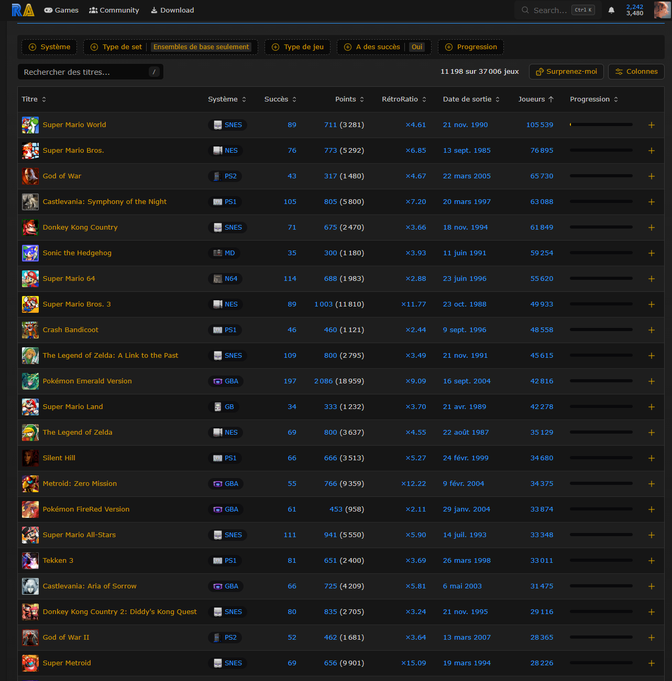Open Pokémon FireRed Version link
The image size is (672, 681).
[86, 509]
